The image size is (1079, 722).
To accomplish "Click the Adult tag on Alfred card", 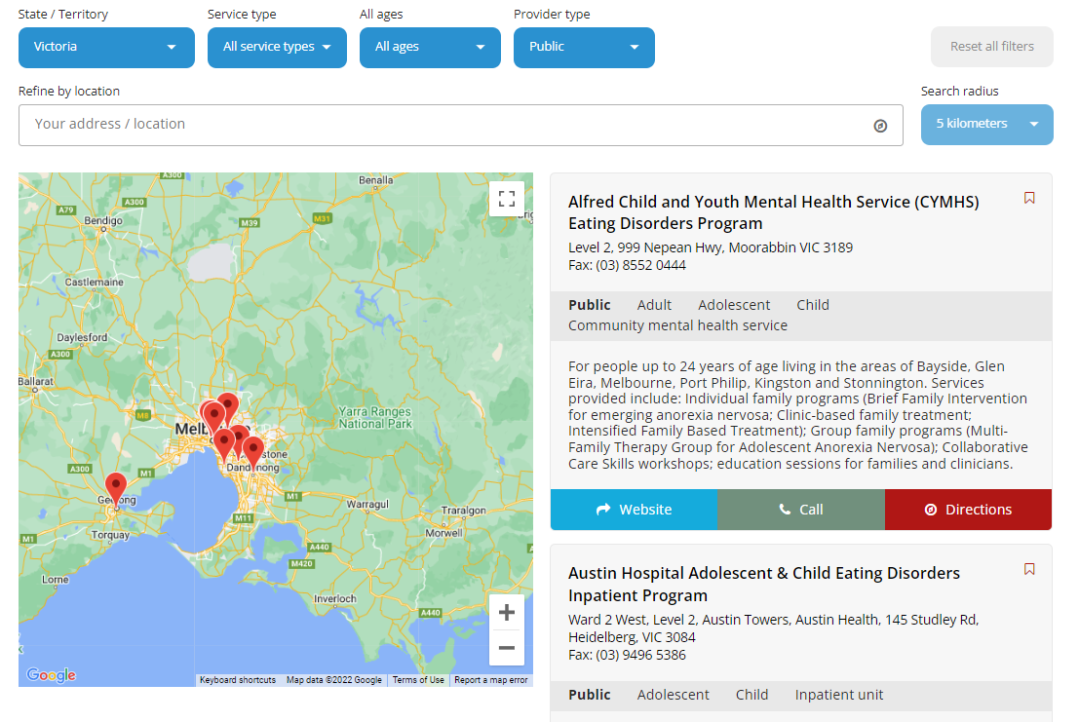I will click(654, 305).
